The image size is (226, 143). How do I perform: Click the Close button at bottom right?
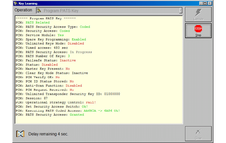pos(198,134)
